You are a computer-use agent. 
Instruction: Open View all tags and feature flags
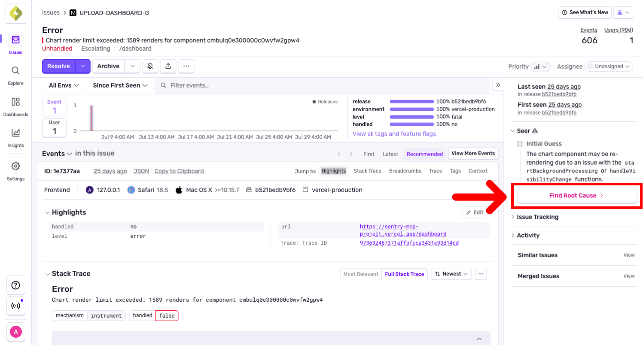[x=394, y=134]
